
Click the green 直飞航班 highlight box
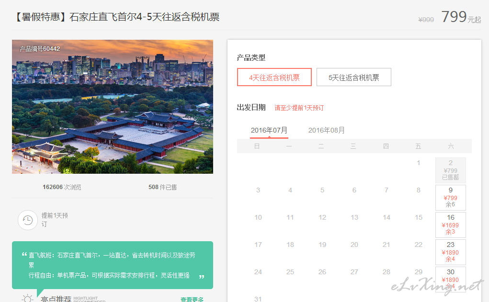tap(113, 265)
